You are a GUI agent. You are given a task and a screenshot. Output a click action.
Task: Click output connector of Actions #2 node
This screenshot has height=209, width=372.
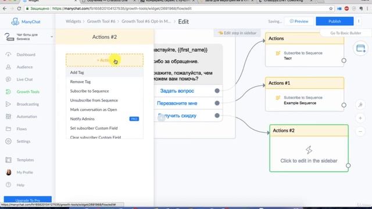348,165
